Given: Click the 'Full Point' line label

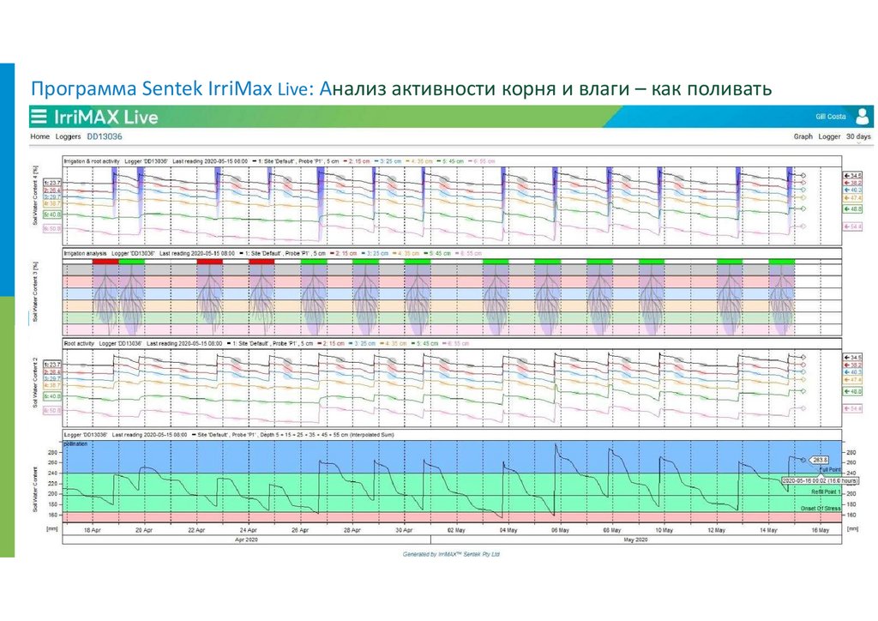Looking at the screenshot, I should coord(830,470).
